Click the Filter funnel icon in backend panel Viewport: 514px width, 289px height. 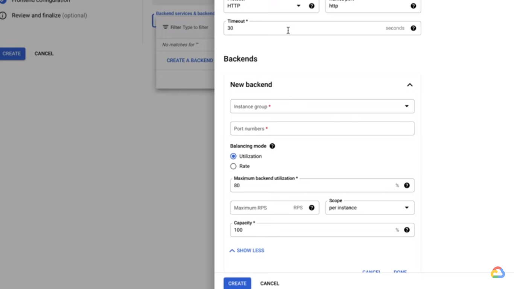[166, 27]
